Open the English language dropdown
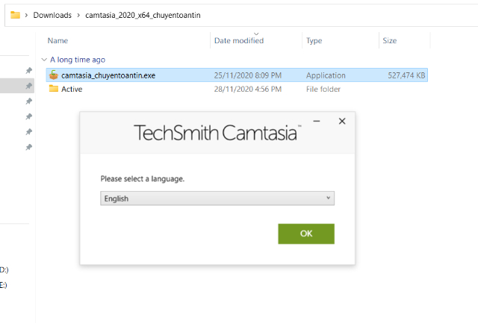 [217, 198]
